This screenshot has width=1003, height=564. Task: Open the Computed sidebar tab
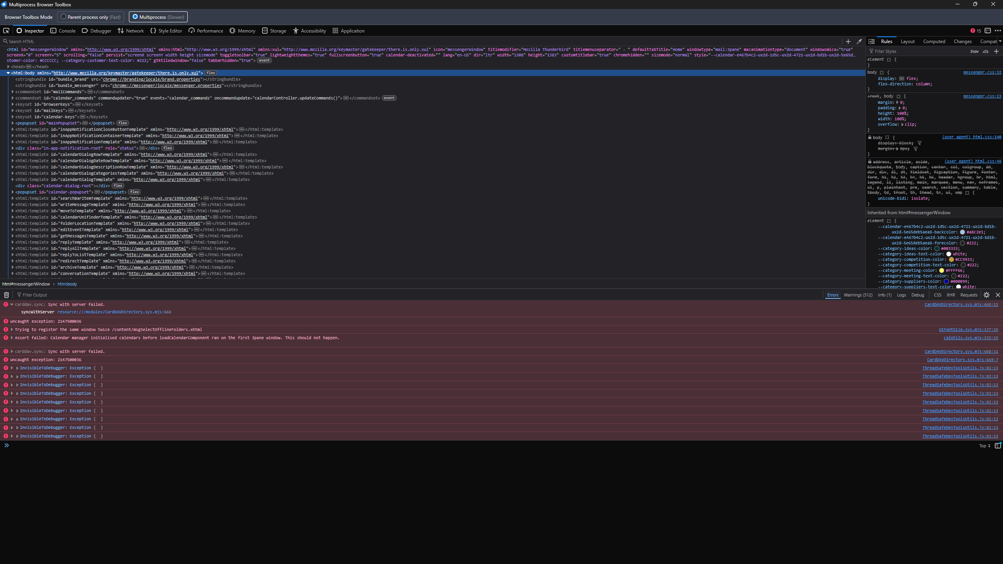934,41
